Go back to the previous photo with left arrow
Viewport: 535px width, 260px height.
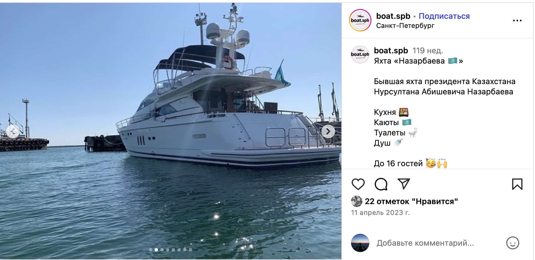coord(13,131)
